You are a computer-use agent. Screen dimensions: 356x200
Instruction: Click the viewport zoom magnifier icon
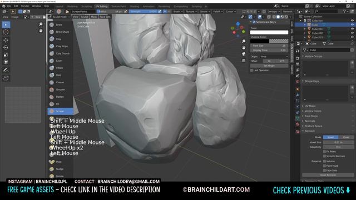tap(244, 41)
